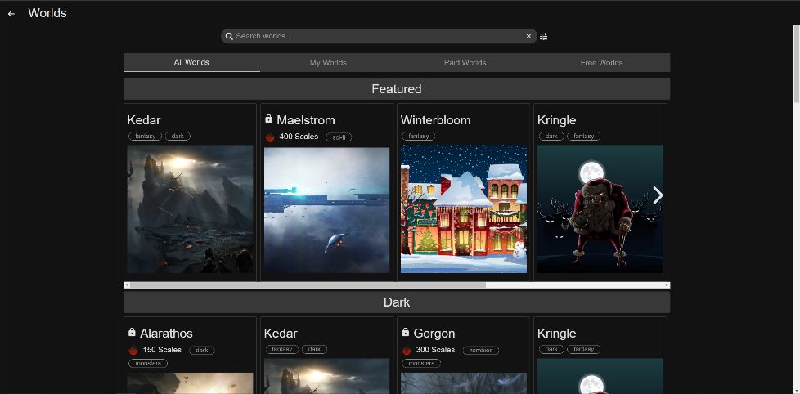
Task: Open the Alarathos thumbnail in Dark section
Action: [190, 383]
